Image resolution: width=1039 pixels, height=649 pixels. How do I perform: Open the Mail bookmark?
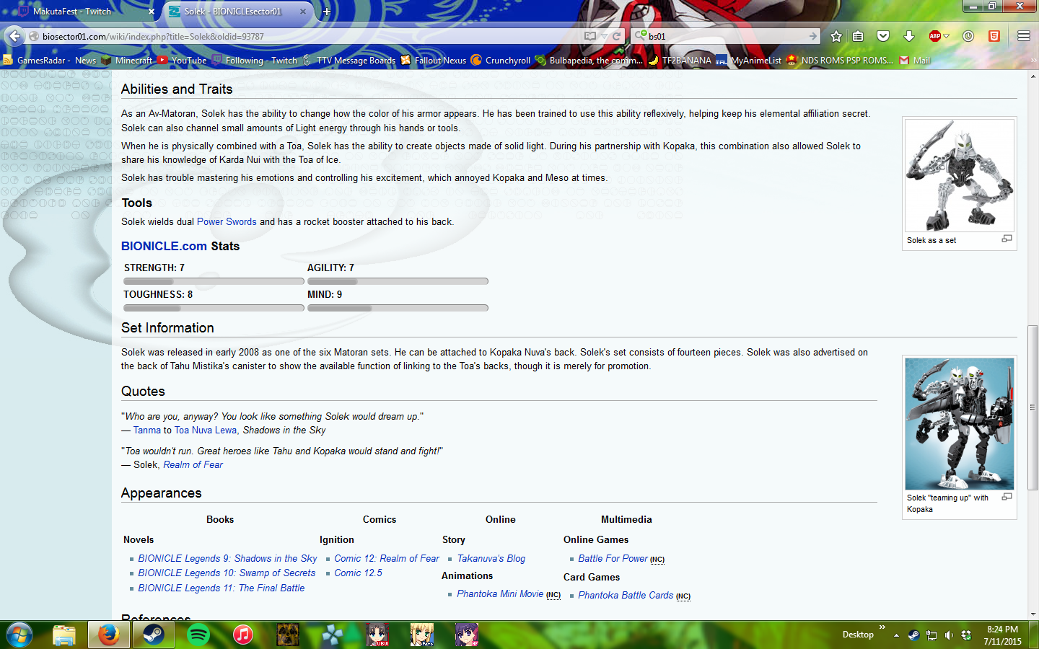pyautogui.click(x=914, y=61)
